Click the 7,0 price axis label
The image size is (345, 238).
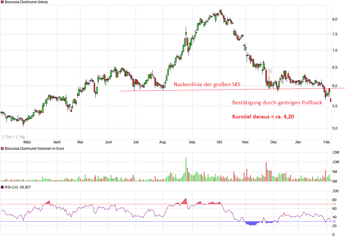coord(335,50)
